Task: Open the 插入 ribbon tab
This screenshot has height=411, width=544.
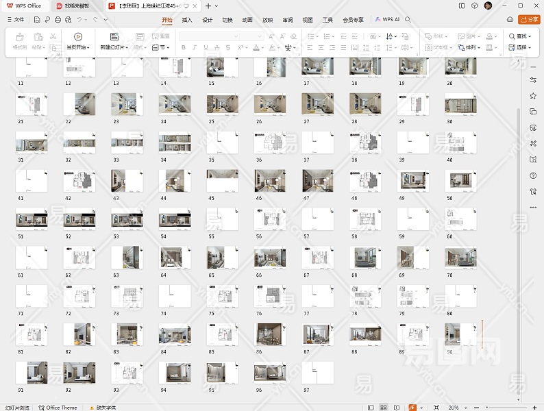Action: pyautogui.click(x=187, y=20)
